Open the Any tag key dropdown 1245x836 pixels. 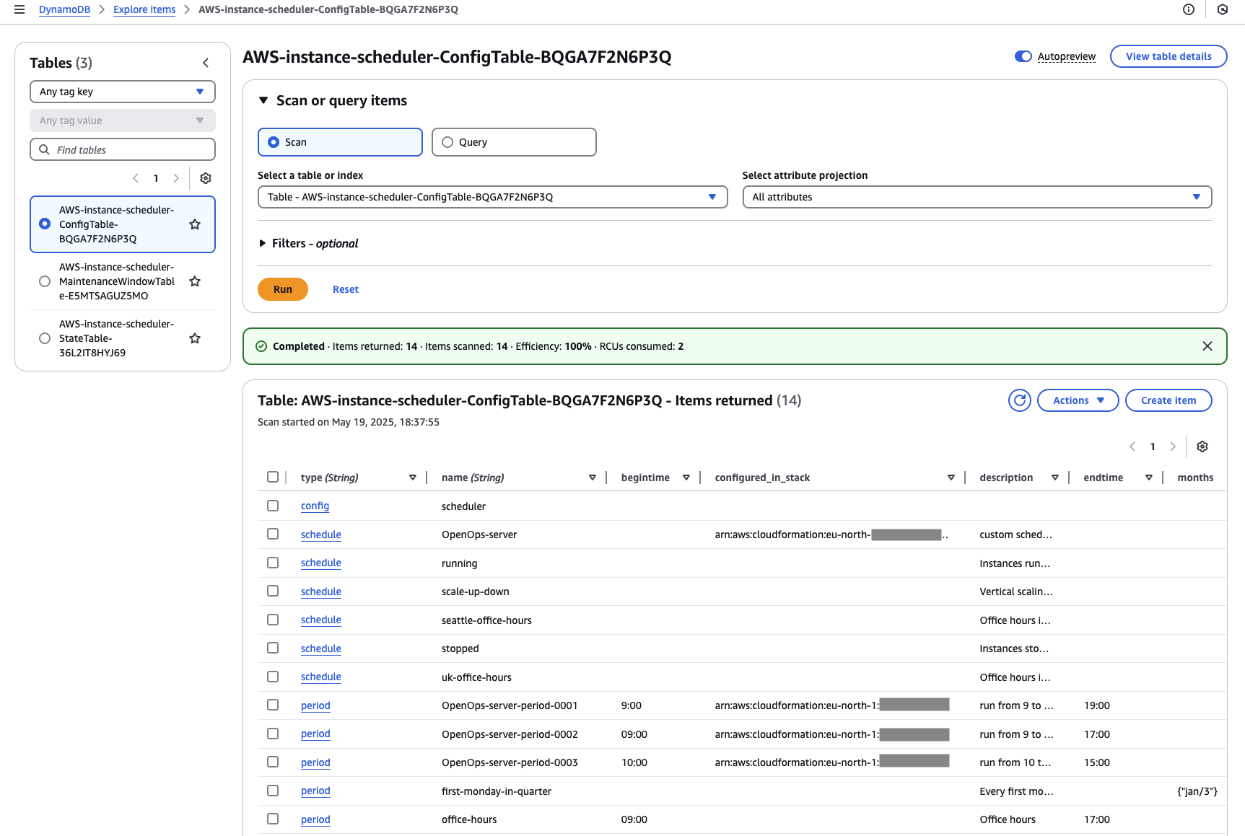click(x=123, y=92)
